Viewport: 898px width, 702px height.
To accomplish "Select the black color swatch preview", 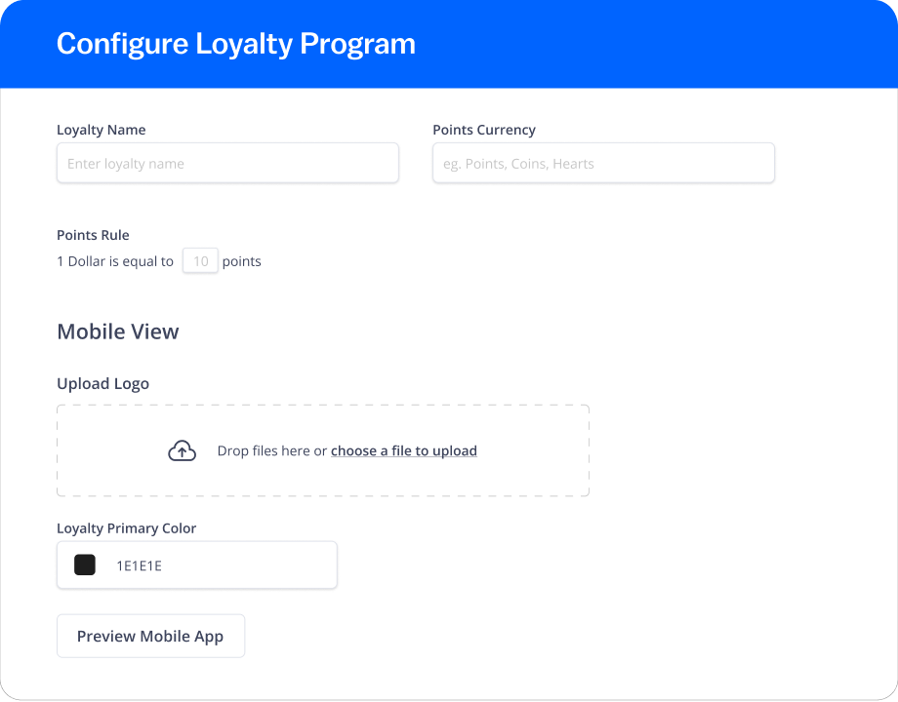I will tap(85, 565).
